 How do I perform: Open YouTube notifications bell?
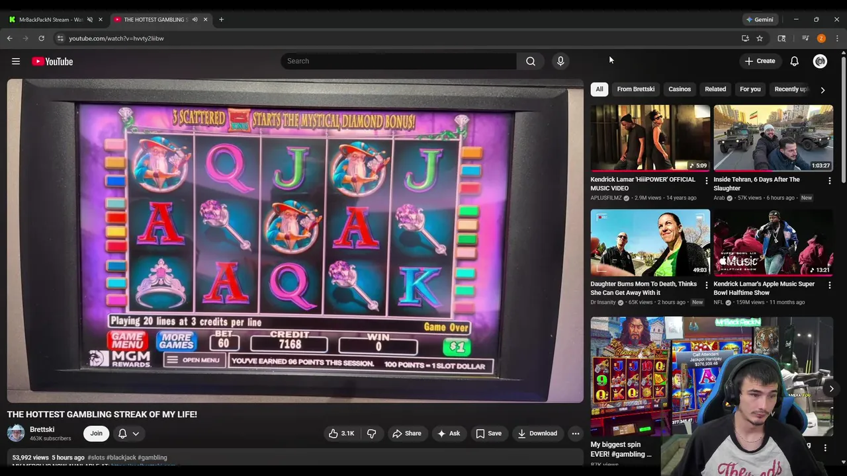point(794,61)
